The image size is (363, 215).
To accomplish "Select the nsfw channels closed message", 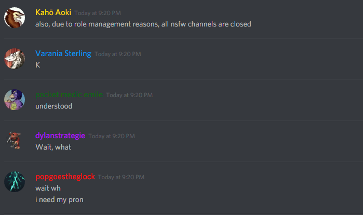I will coord(143,24).
